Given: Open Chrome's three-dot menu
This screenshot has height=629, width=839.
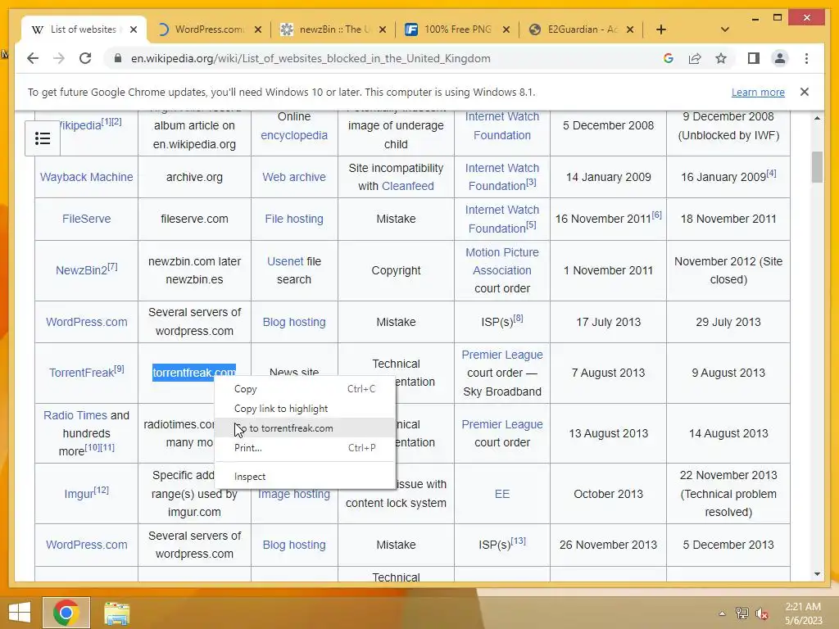Looking at the screenshot, I should pos(806,58).
